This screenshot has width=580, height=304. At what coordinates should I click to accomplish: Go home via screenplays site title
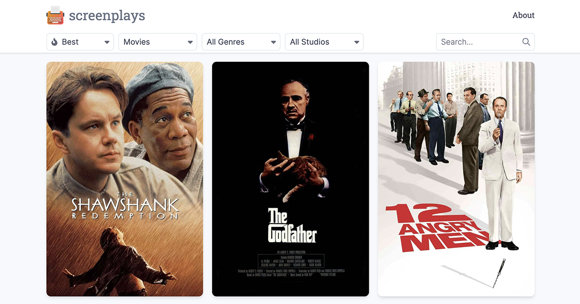pos(107,15)
